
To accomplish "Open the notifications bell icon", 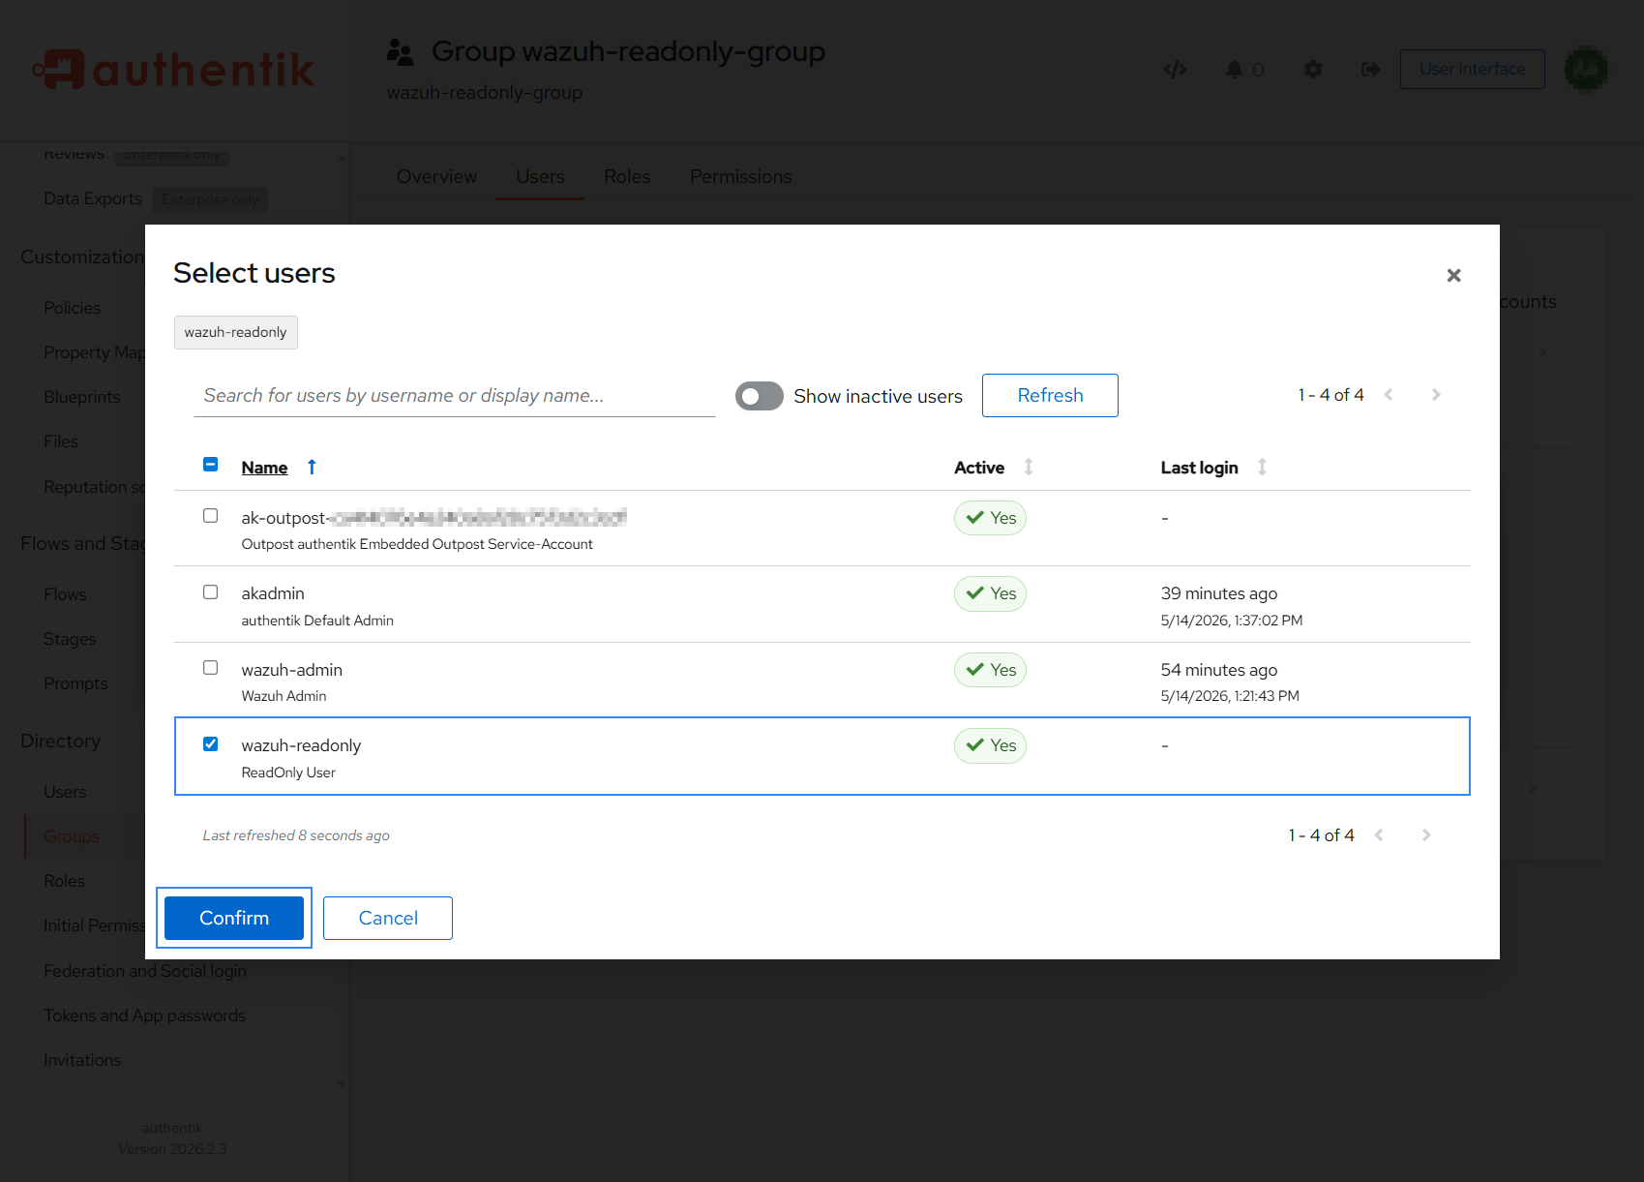I will click(x=1235, y=69).
